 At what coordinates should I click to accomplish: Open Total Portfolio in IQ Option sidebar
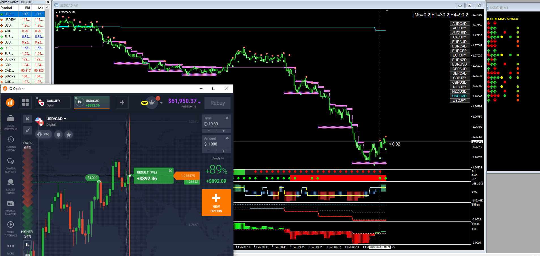click(x=10, y=123)
